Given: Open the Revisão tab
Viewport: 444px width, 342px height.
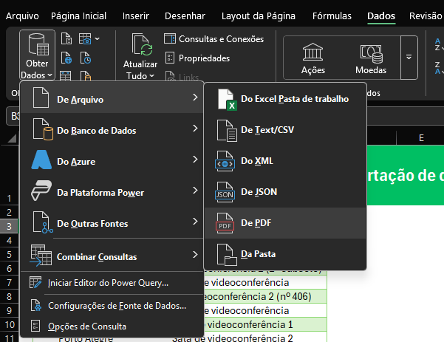Looking at the screenshot, I should (x=426, y=16).
